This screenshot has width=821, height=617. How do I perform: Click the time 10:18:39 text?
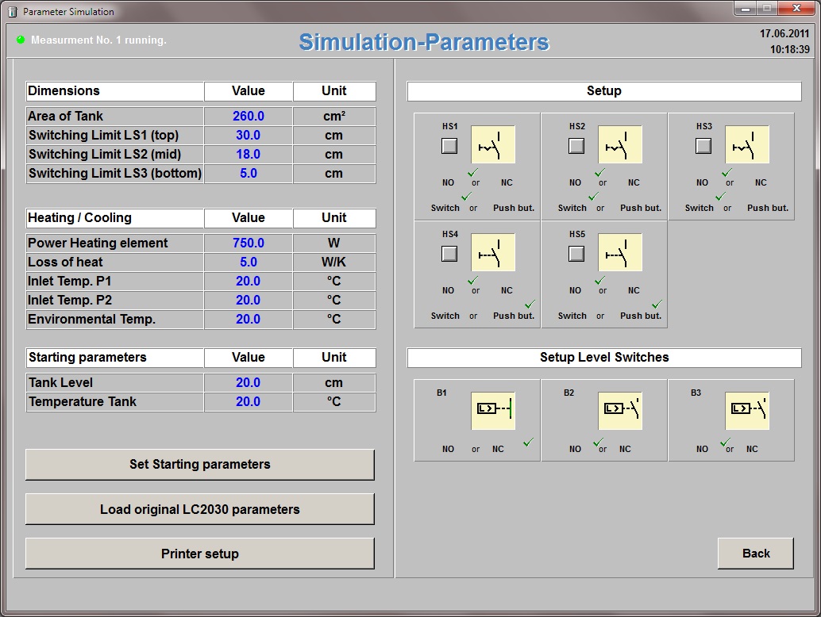[x=789, y=49]
